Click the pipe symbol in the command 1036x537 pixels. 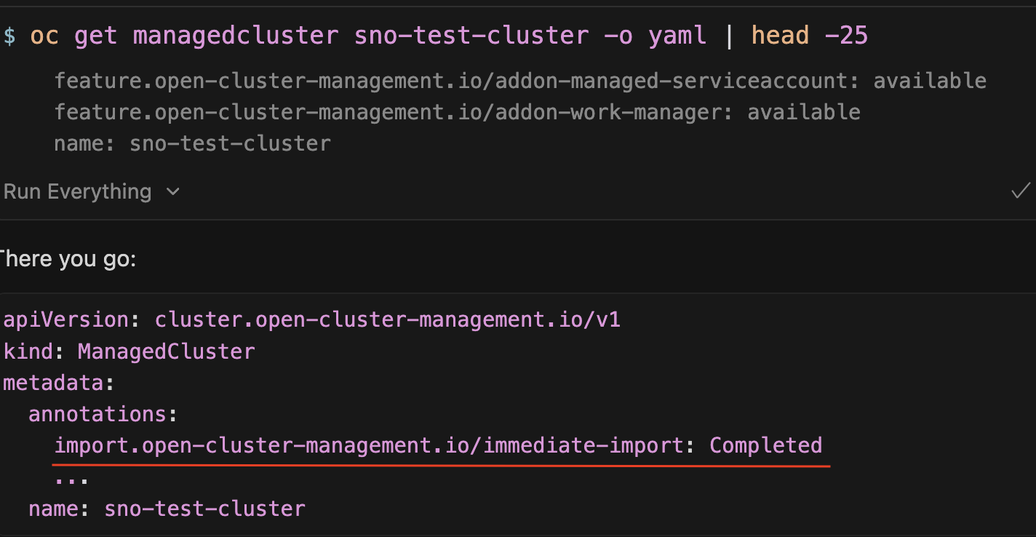(729, 35)
